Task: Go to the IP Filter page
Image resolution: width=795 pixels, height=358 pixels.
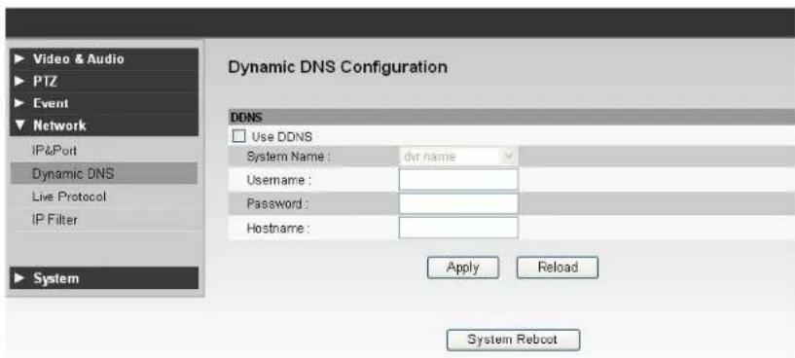Action: (x=104, y=220)
